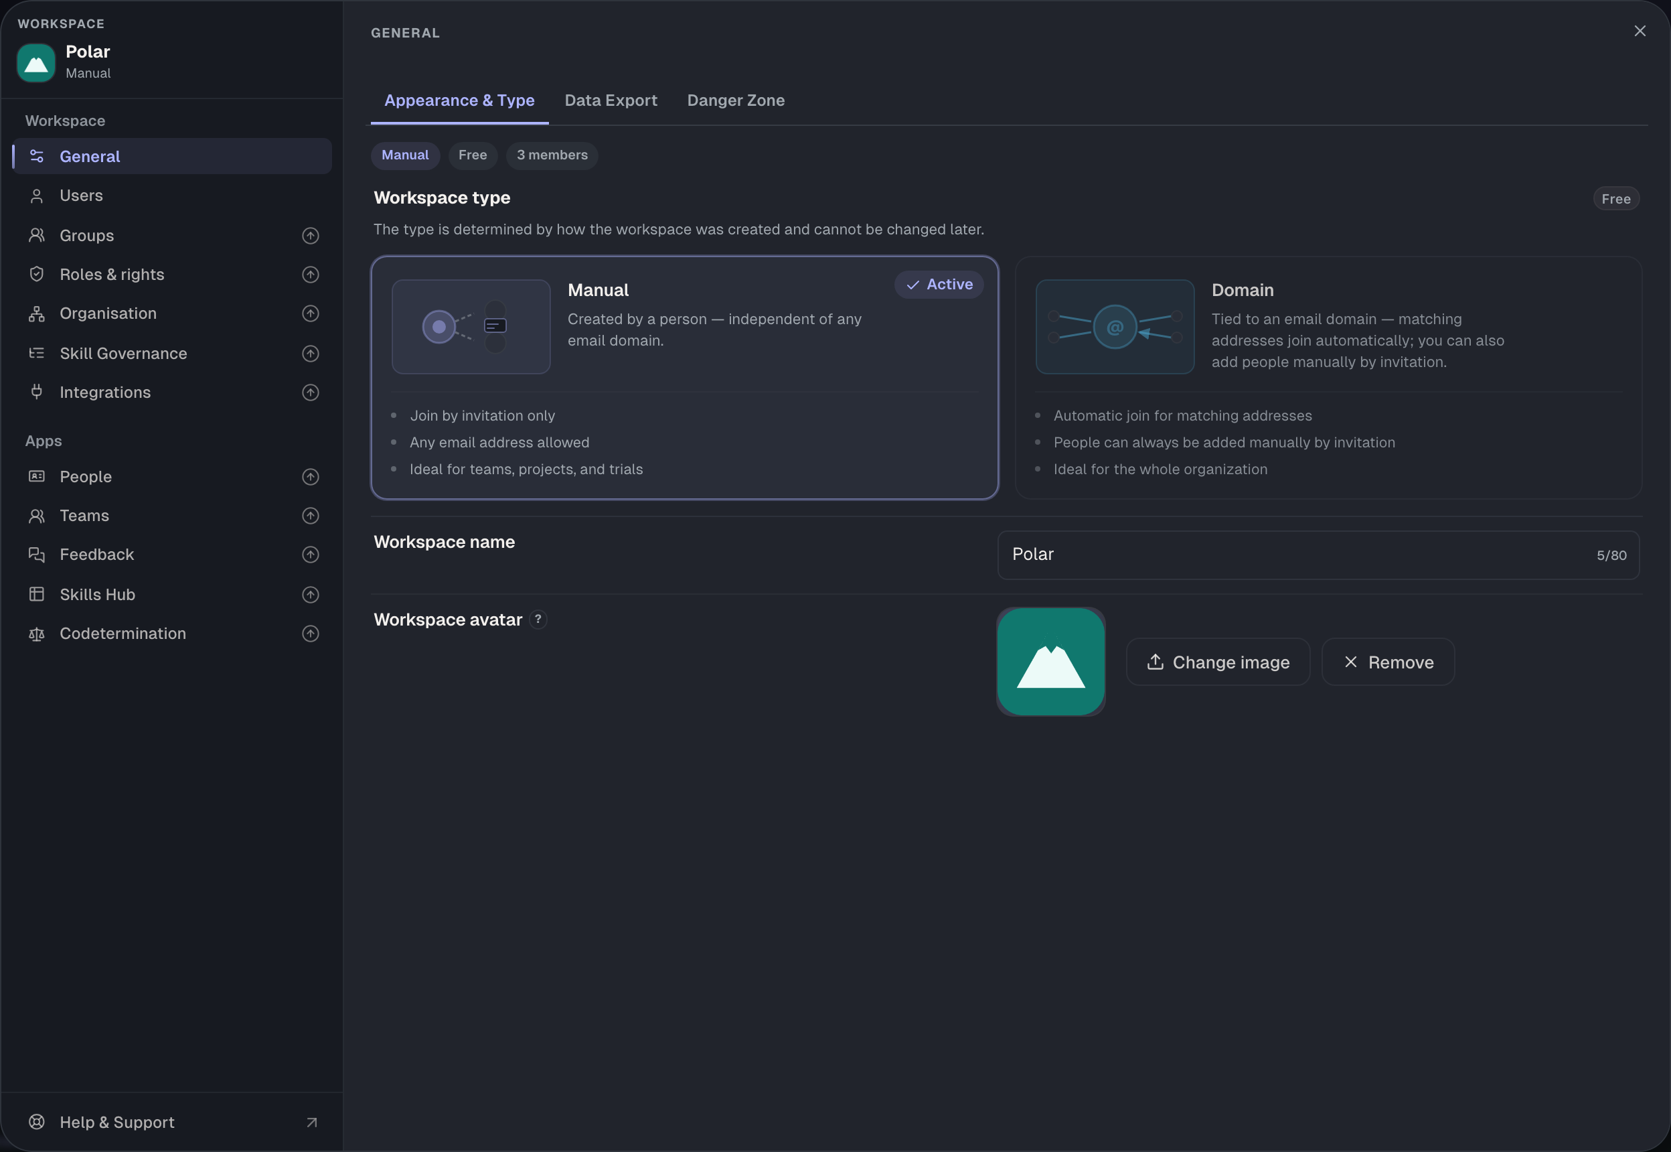This screenshot has height=1152, width=1671.
Task: Open Help & Support
Action: point(171,1122)
